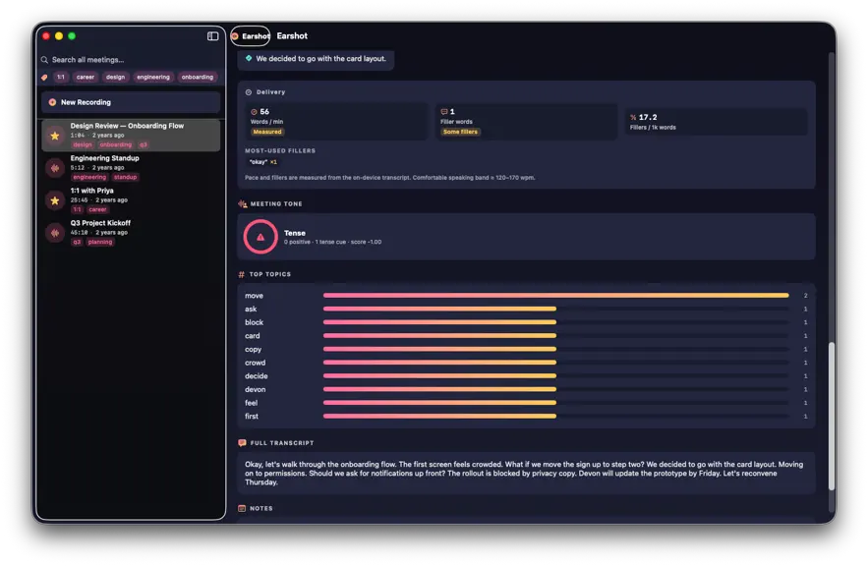Click the Tense tone warning circle icon
The width and height of the screenshot is (868, 566).
coord(260,237)
